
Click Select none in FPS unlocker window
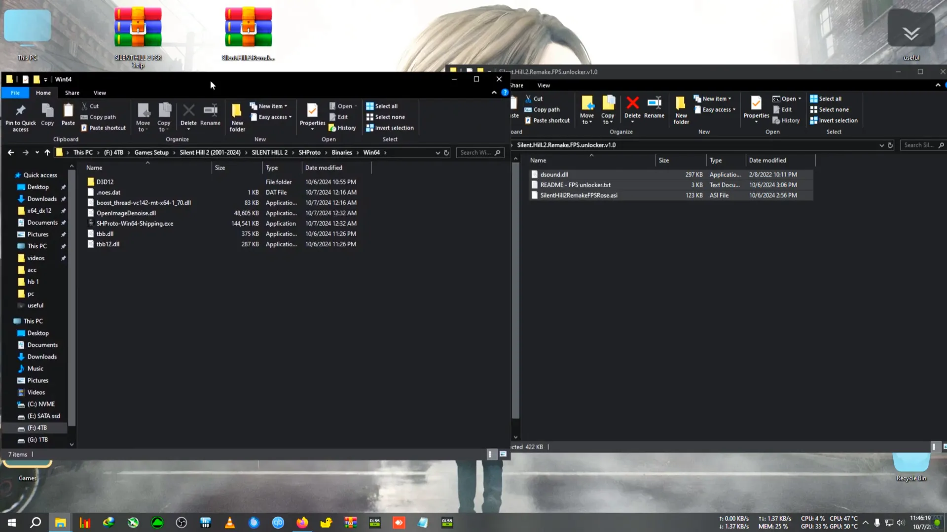[x=829, y=110]
